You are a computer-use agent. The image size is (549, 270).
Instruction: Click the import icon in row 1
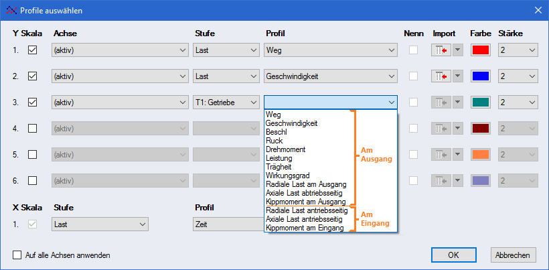pos(441,50)
